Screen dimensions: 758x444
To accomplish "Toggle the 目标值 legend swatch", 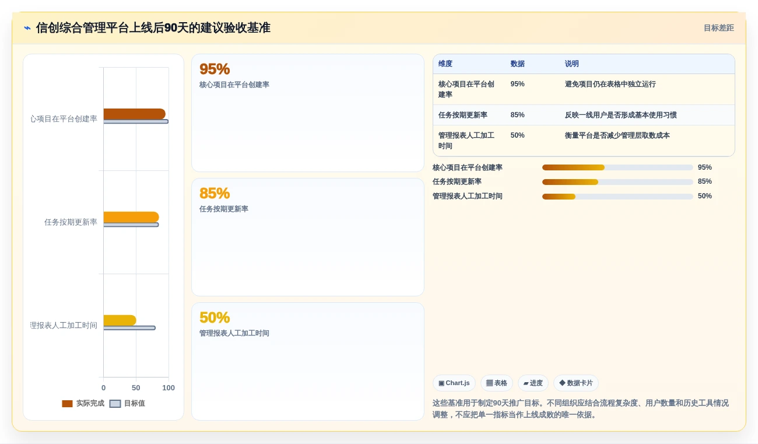I will pyautogui.click(x=115, y=403).
